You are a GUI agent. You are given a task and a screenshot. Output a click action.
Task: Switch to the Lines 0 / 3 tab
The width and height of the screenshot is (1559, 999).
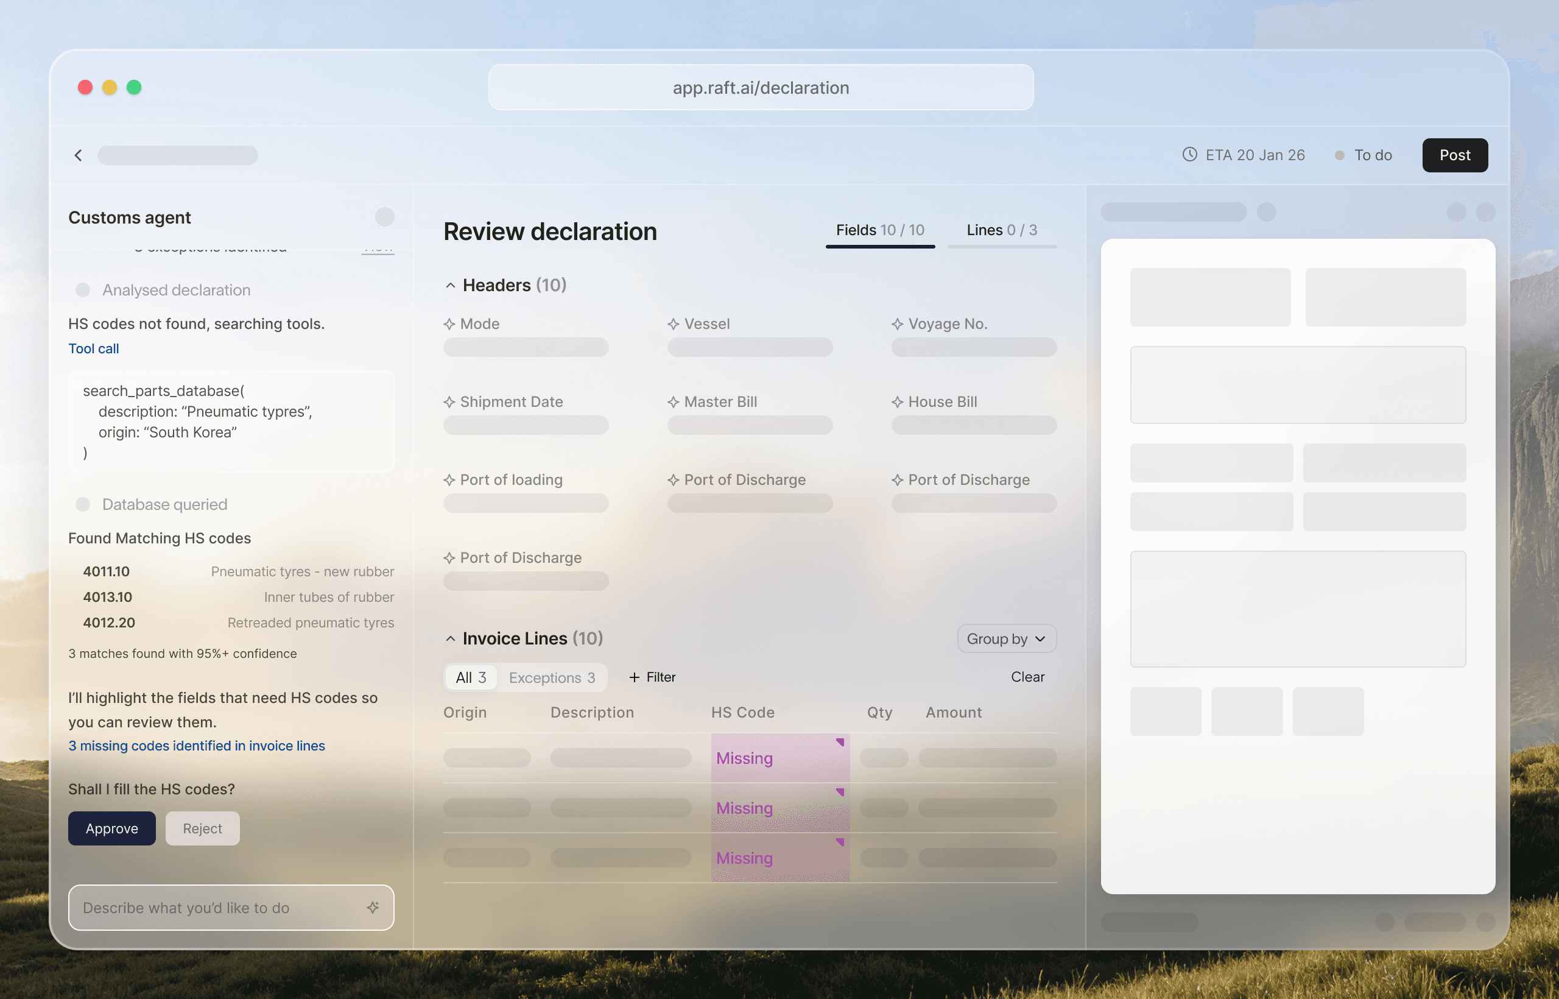tap(1001, 230)
